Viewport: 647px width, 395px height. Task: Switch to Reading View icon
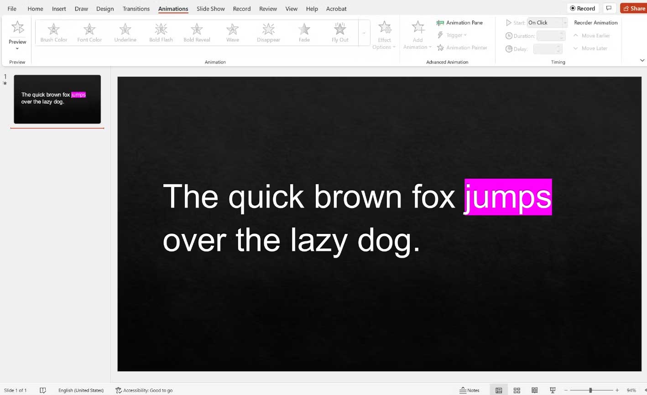534,390
